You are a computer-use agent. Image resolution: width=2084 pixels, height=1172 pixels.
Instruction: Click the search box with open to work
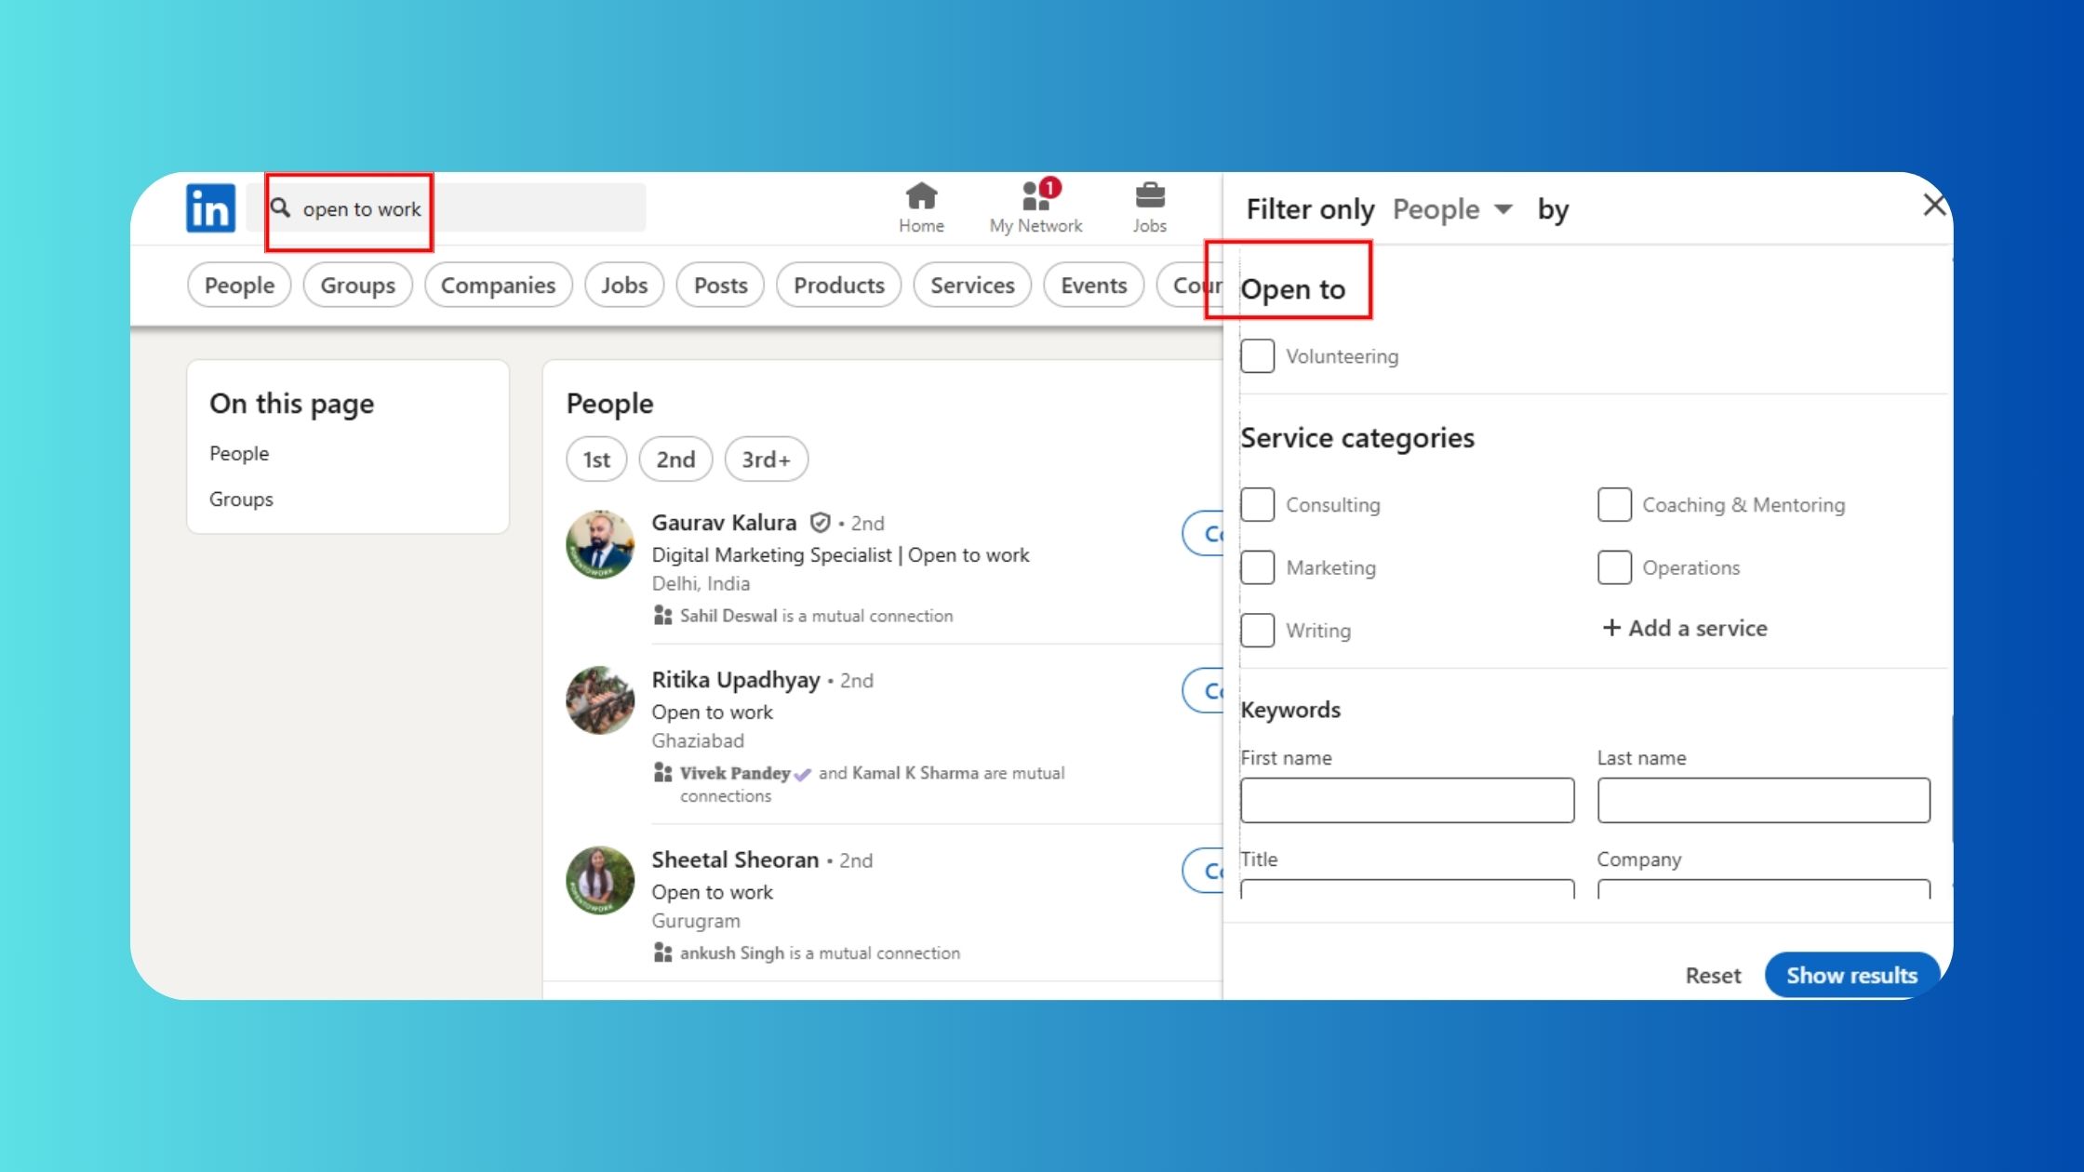coord(447,207)
